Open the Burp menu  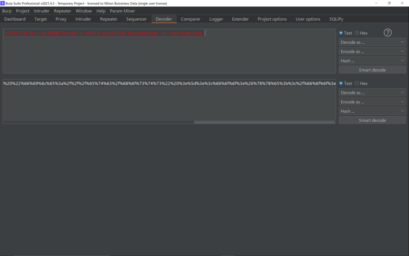pos(7,11)
